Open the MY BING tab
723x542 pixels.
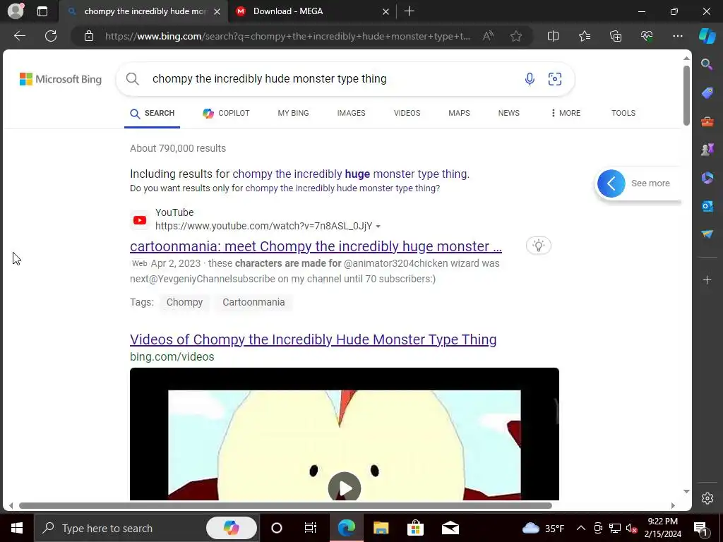[x=293, y=113]
